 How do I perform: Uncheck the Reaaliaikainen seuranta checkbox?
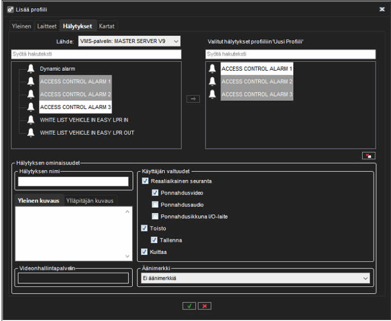145,181
